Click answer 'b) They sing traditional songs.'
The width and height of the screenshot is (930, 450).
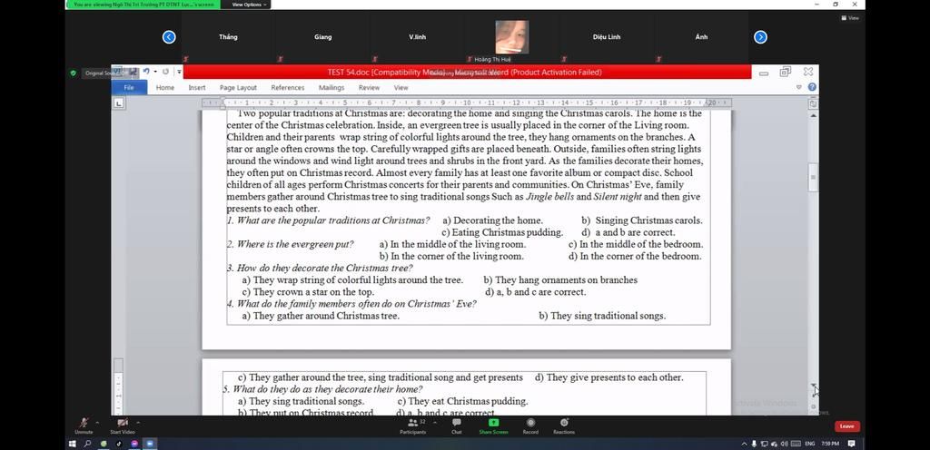(602, 316)
